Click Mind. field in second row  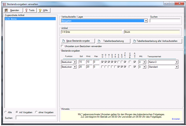click(89, 67)
